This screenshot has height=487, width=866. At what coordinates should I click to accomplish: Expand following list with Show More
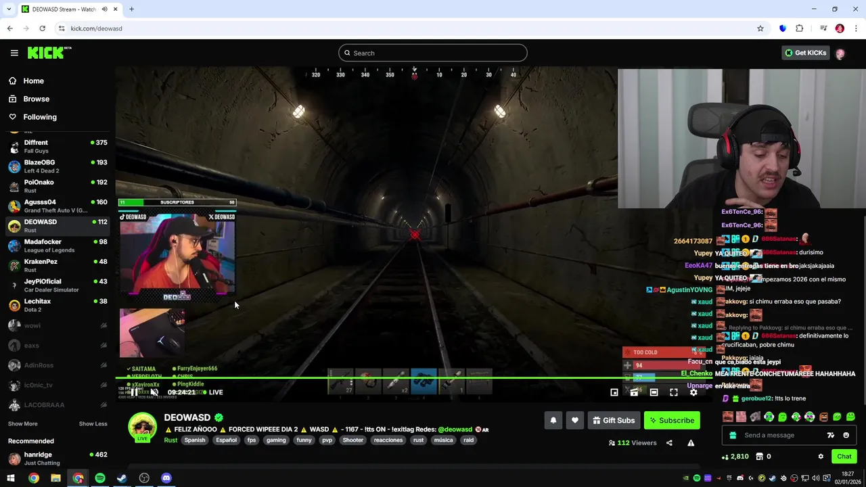[22, 423]
